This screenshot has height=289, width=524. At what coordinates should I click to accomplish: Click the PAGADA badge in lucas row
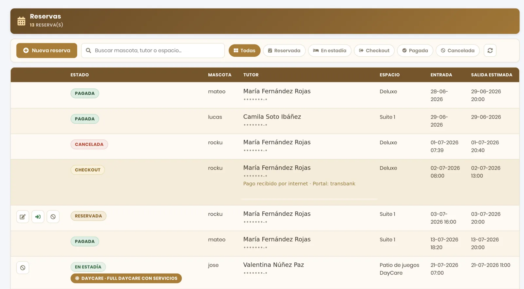click(85, 119)
